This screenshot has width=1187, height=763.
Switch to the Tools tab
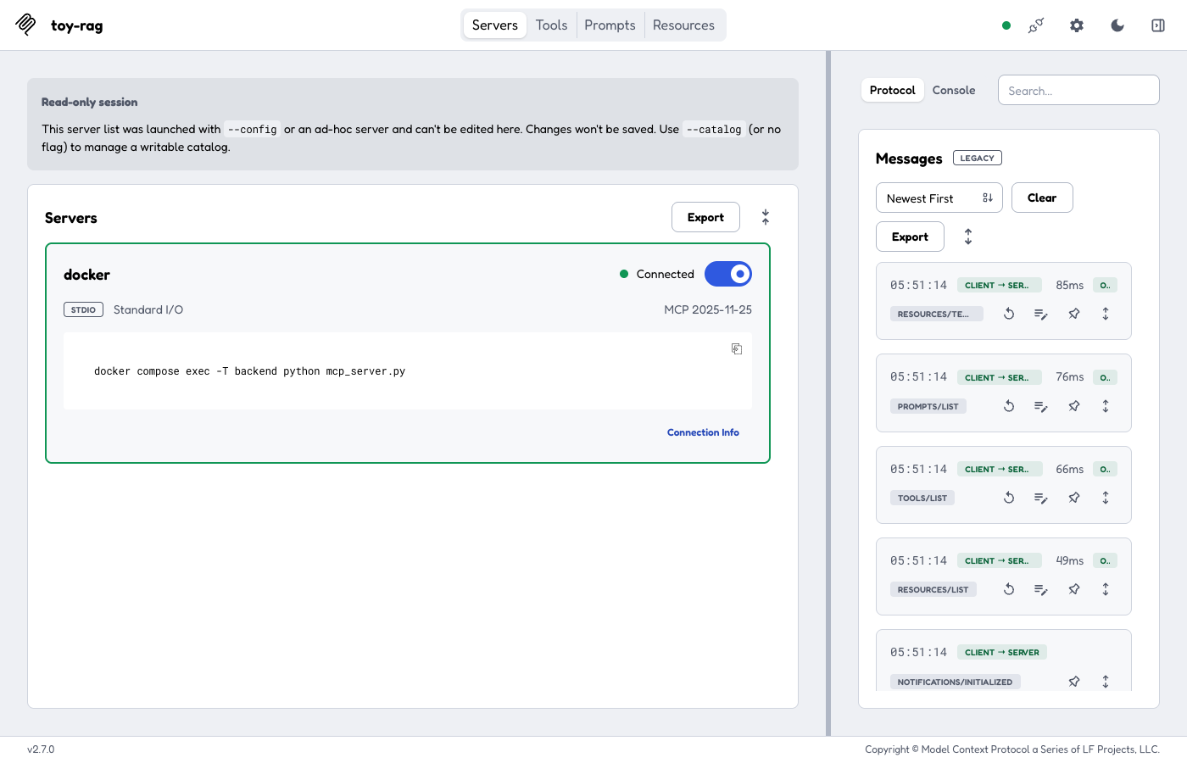[551, 25]
